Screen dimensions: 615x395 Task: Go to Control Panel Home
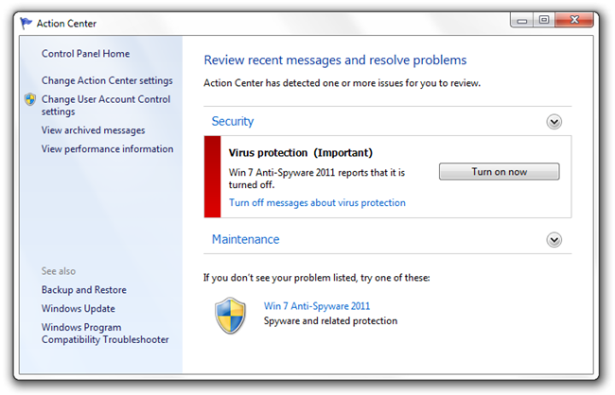(85, 54)
